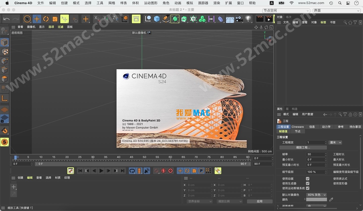The image size is (363, 211).
Task: Click the Undo arrow in the toolbar
Action: 7,19
